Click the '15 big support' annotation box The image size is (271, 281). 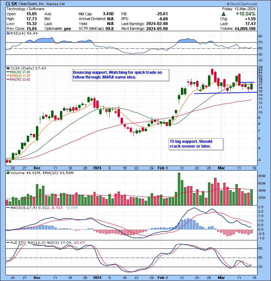[x=196, y=144]
